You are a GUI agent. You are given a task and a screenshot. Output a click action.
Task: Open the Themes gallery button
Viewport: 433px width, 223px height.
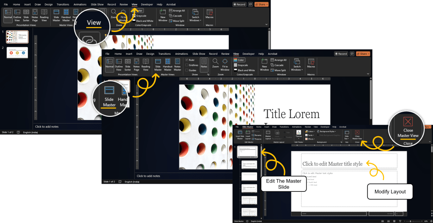[x=299, y=134]
